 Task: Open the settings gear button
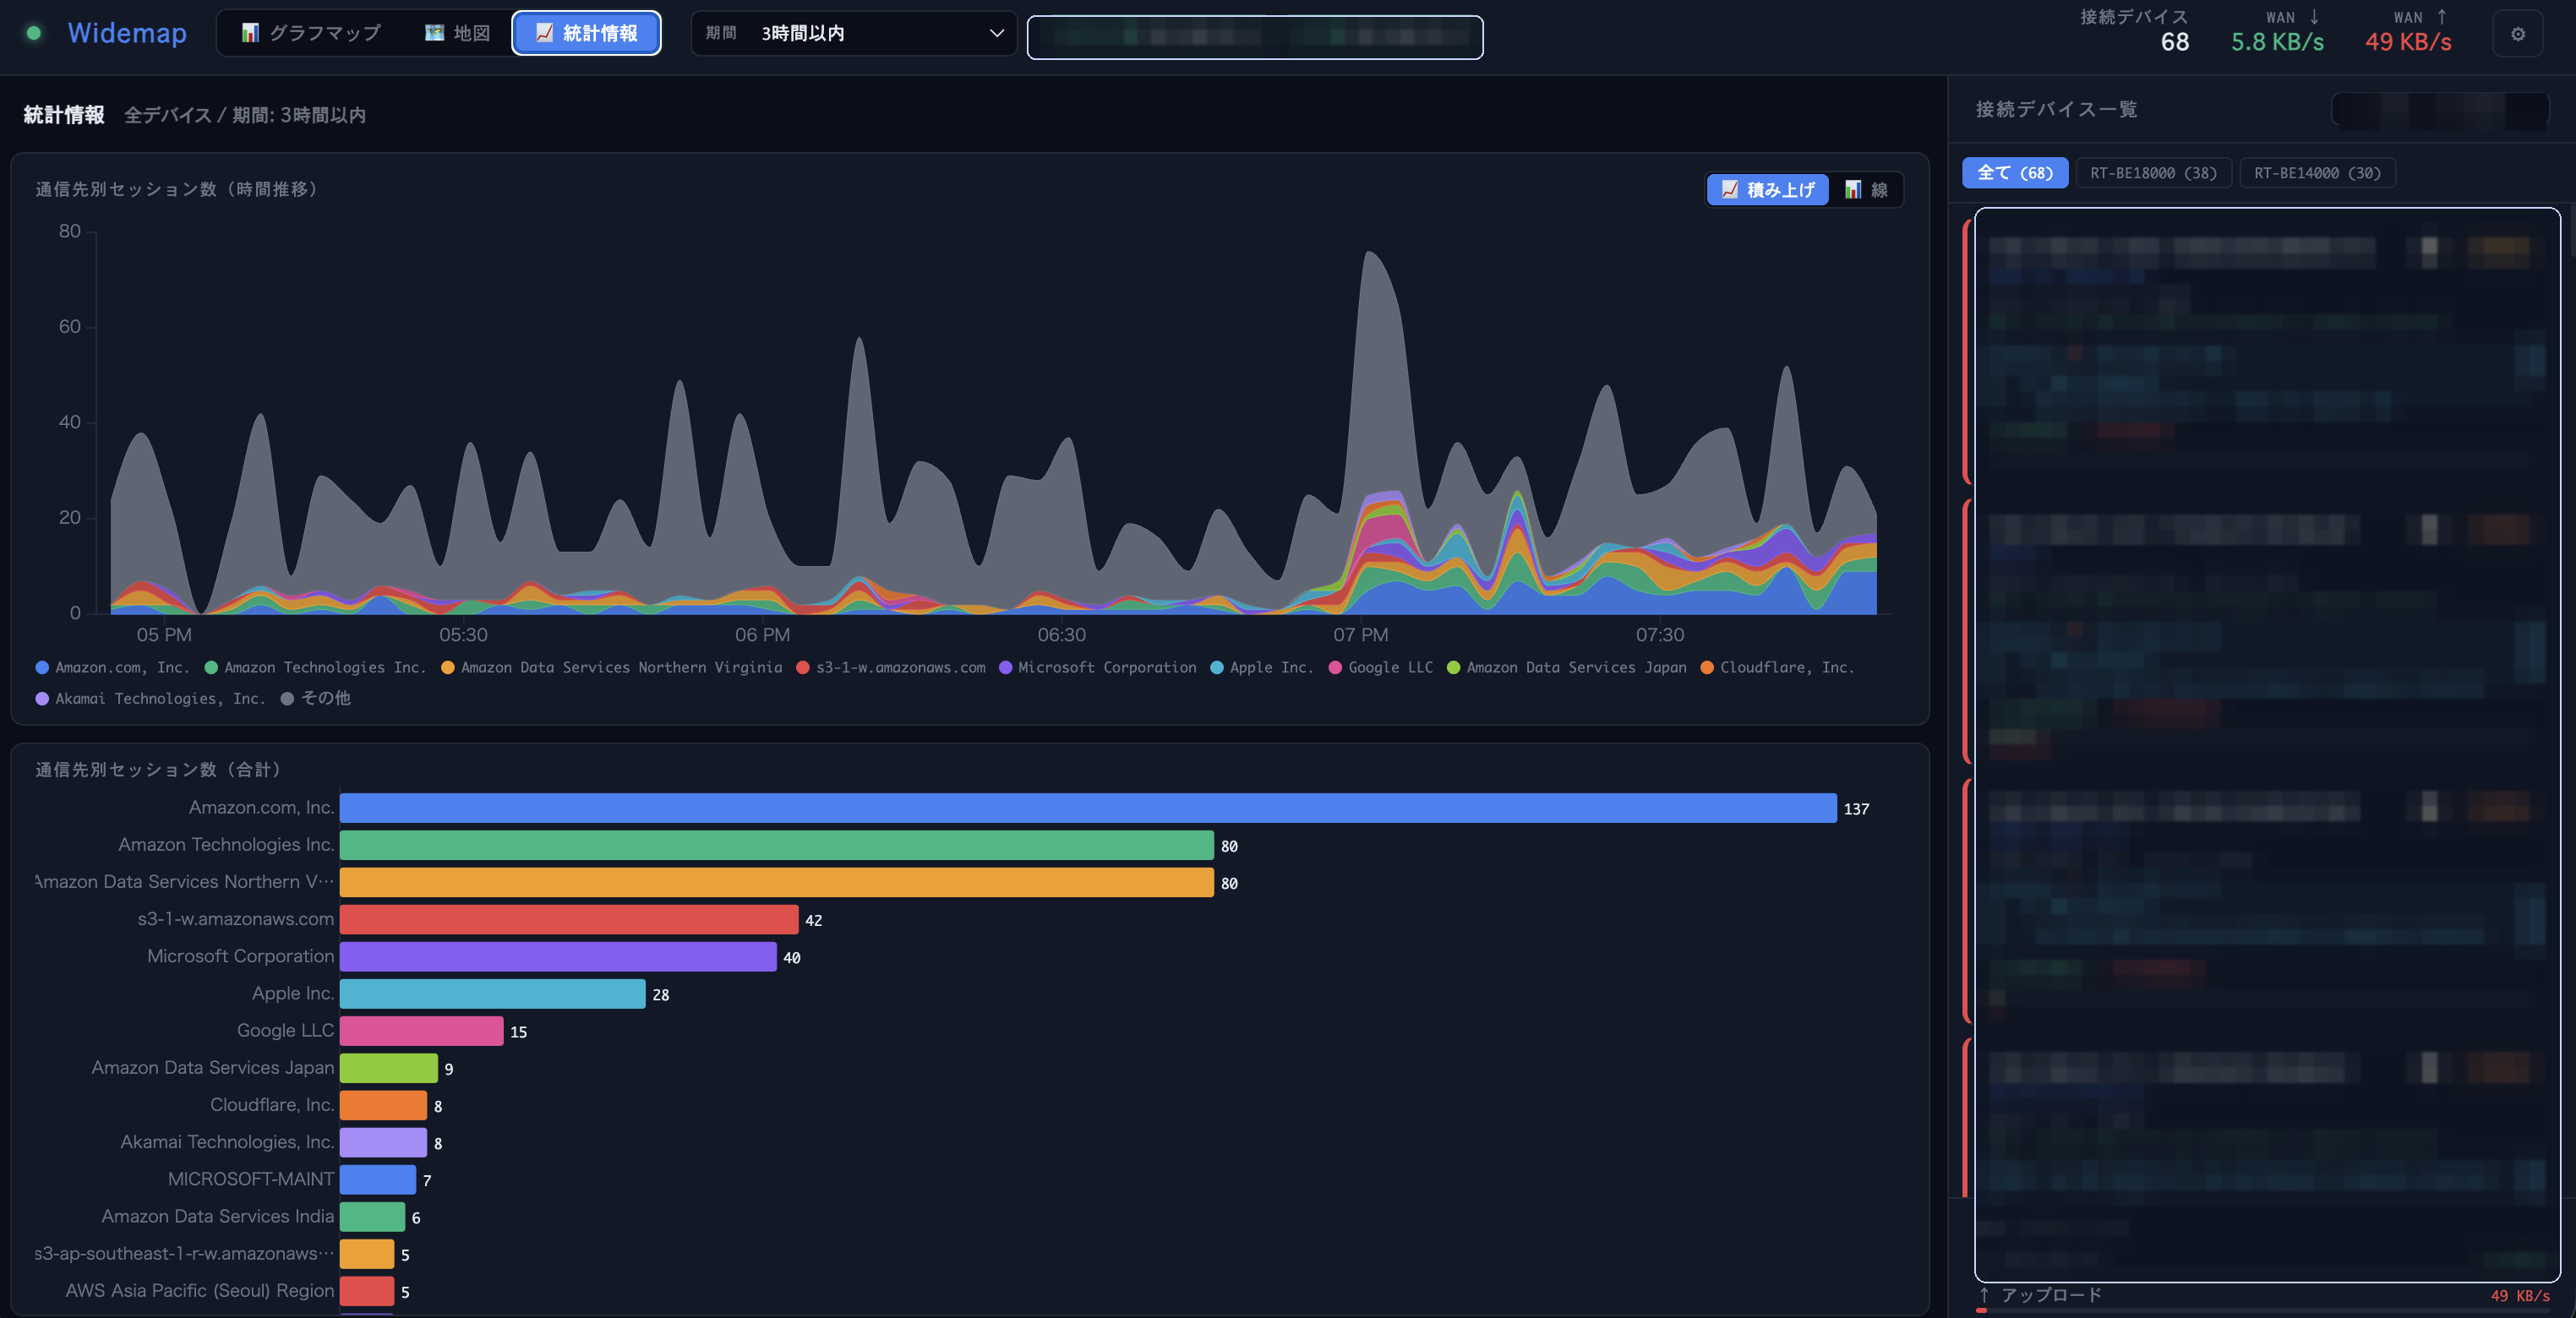tap(2517, 34)
